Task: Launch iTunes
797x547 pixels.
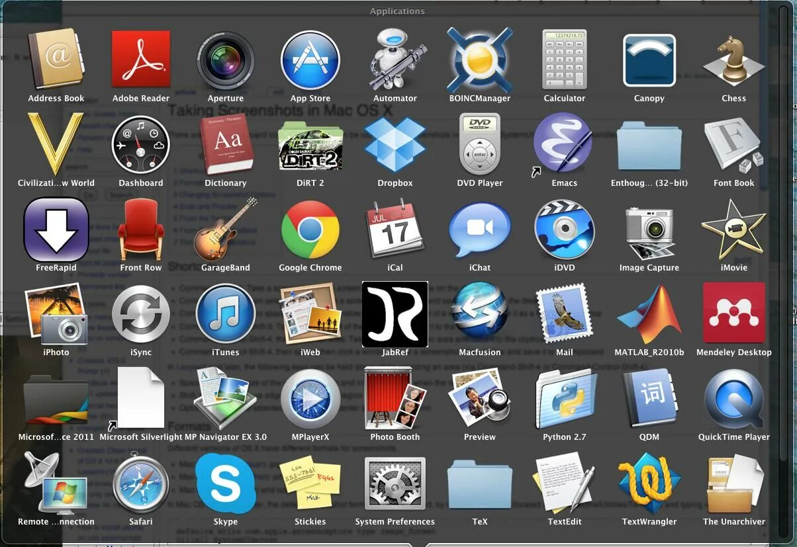Action: (x=226, y=314)
